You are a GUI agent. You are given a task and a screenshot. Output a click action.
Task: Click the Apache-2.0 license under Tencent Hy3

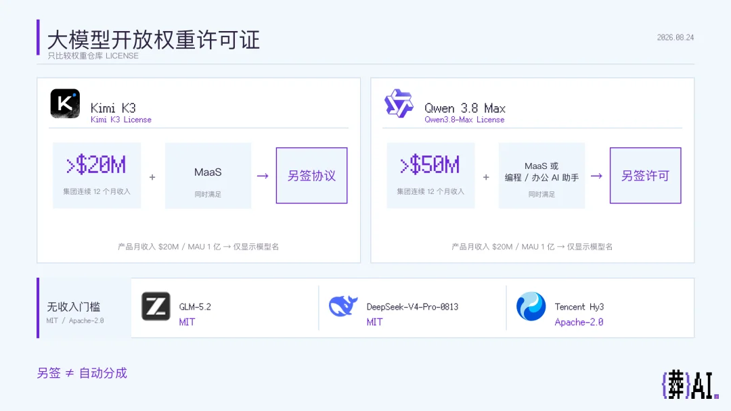(579, 322)
